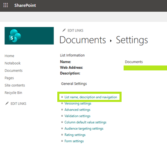Click the Description: label
Viewport: 167px width, 149px height.
click(70, 73)
